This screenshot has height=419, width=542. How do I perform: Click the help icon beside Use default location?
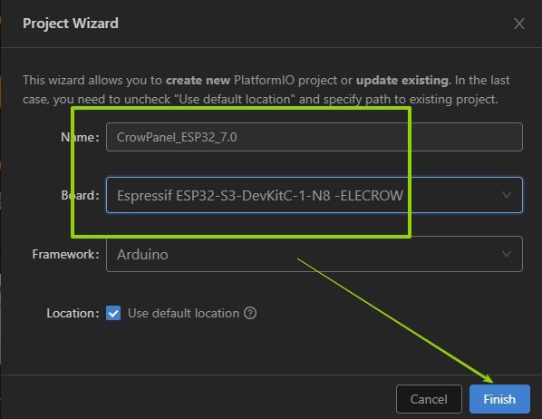pyautogui.click(x=250, y=313)
